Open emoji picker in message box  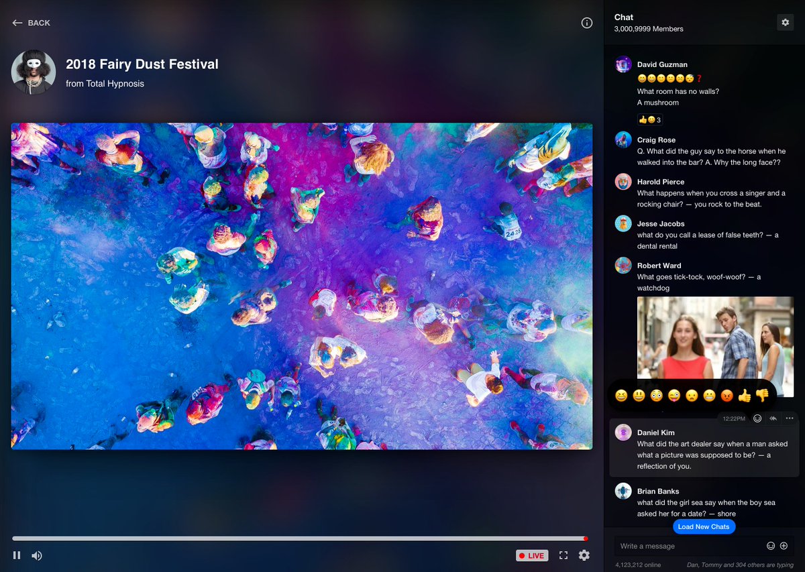click(771, 546)
